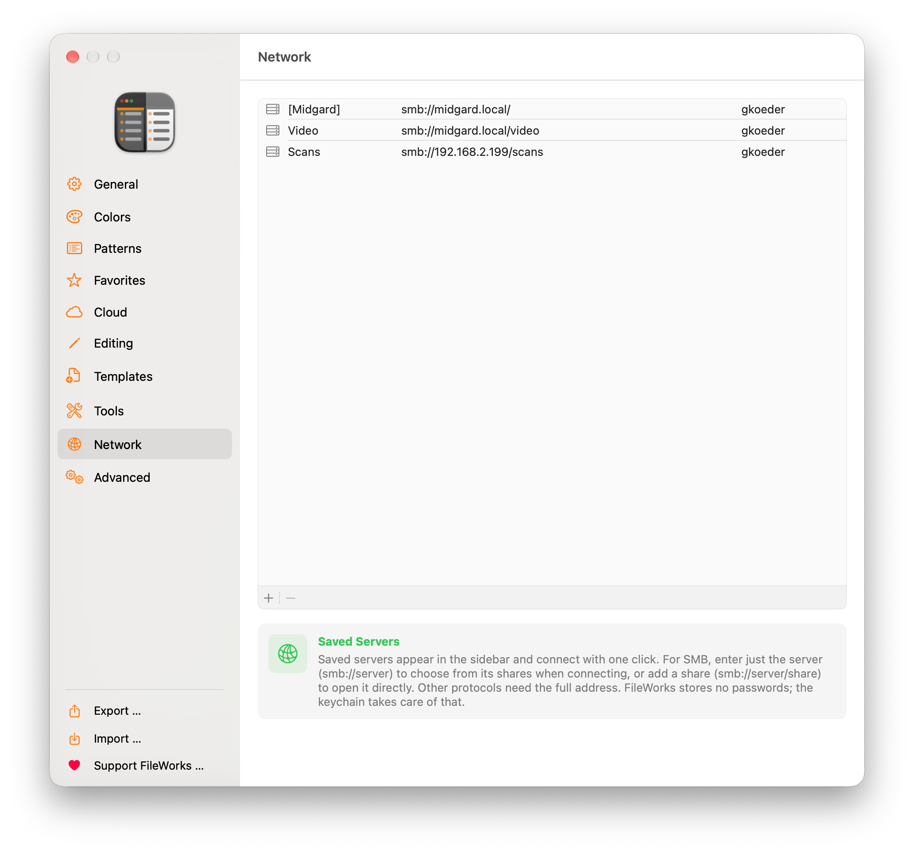914x852 pixels.
Task: Remove the selected server with minus
Action: click(290, 598)
